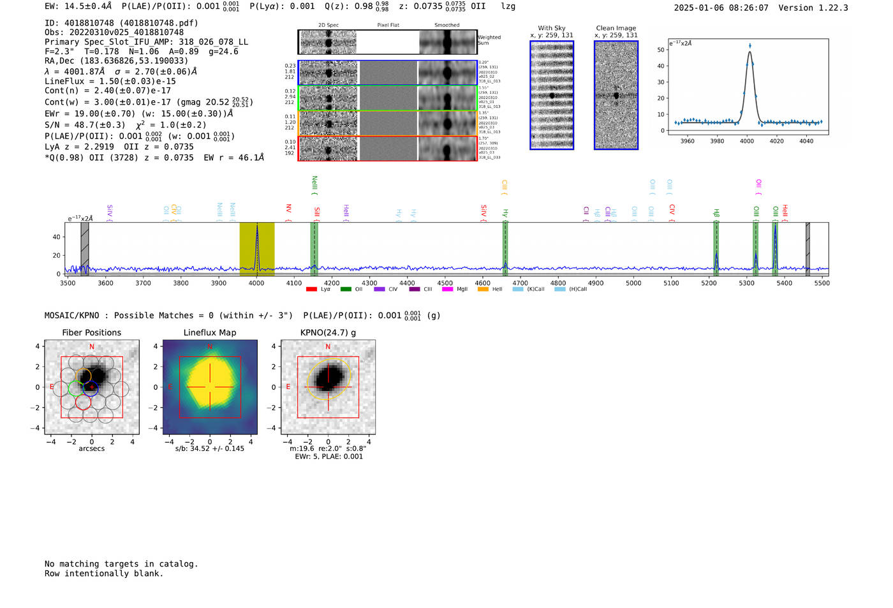This screenshot has height=608, width=893.
Task: Click the violet CIV legend swatch
Action: (x=380, y=289)
